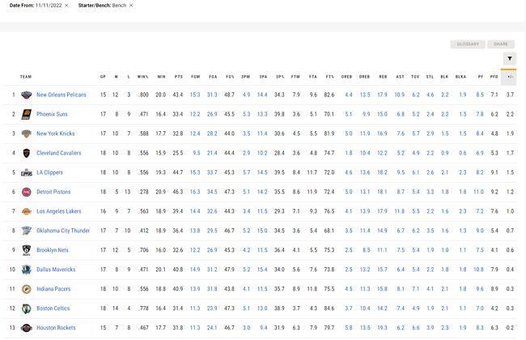Sort table by 3PM column header
The height and width of the screenshot is (340, 526).
tap(246, 77)
